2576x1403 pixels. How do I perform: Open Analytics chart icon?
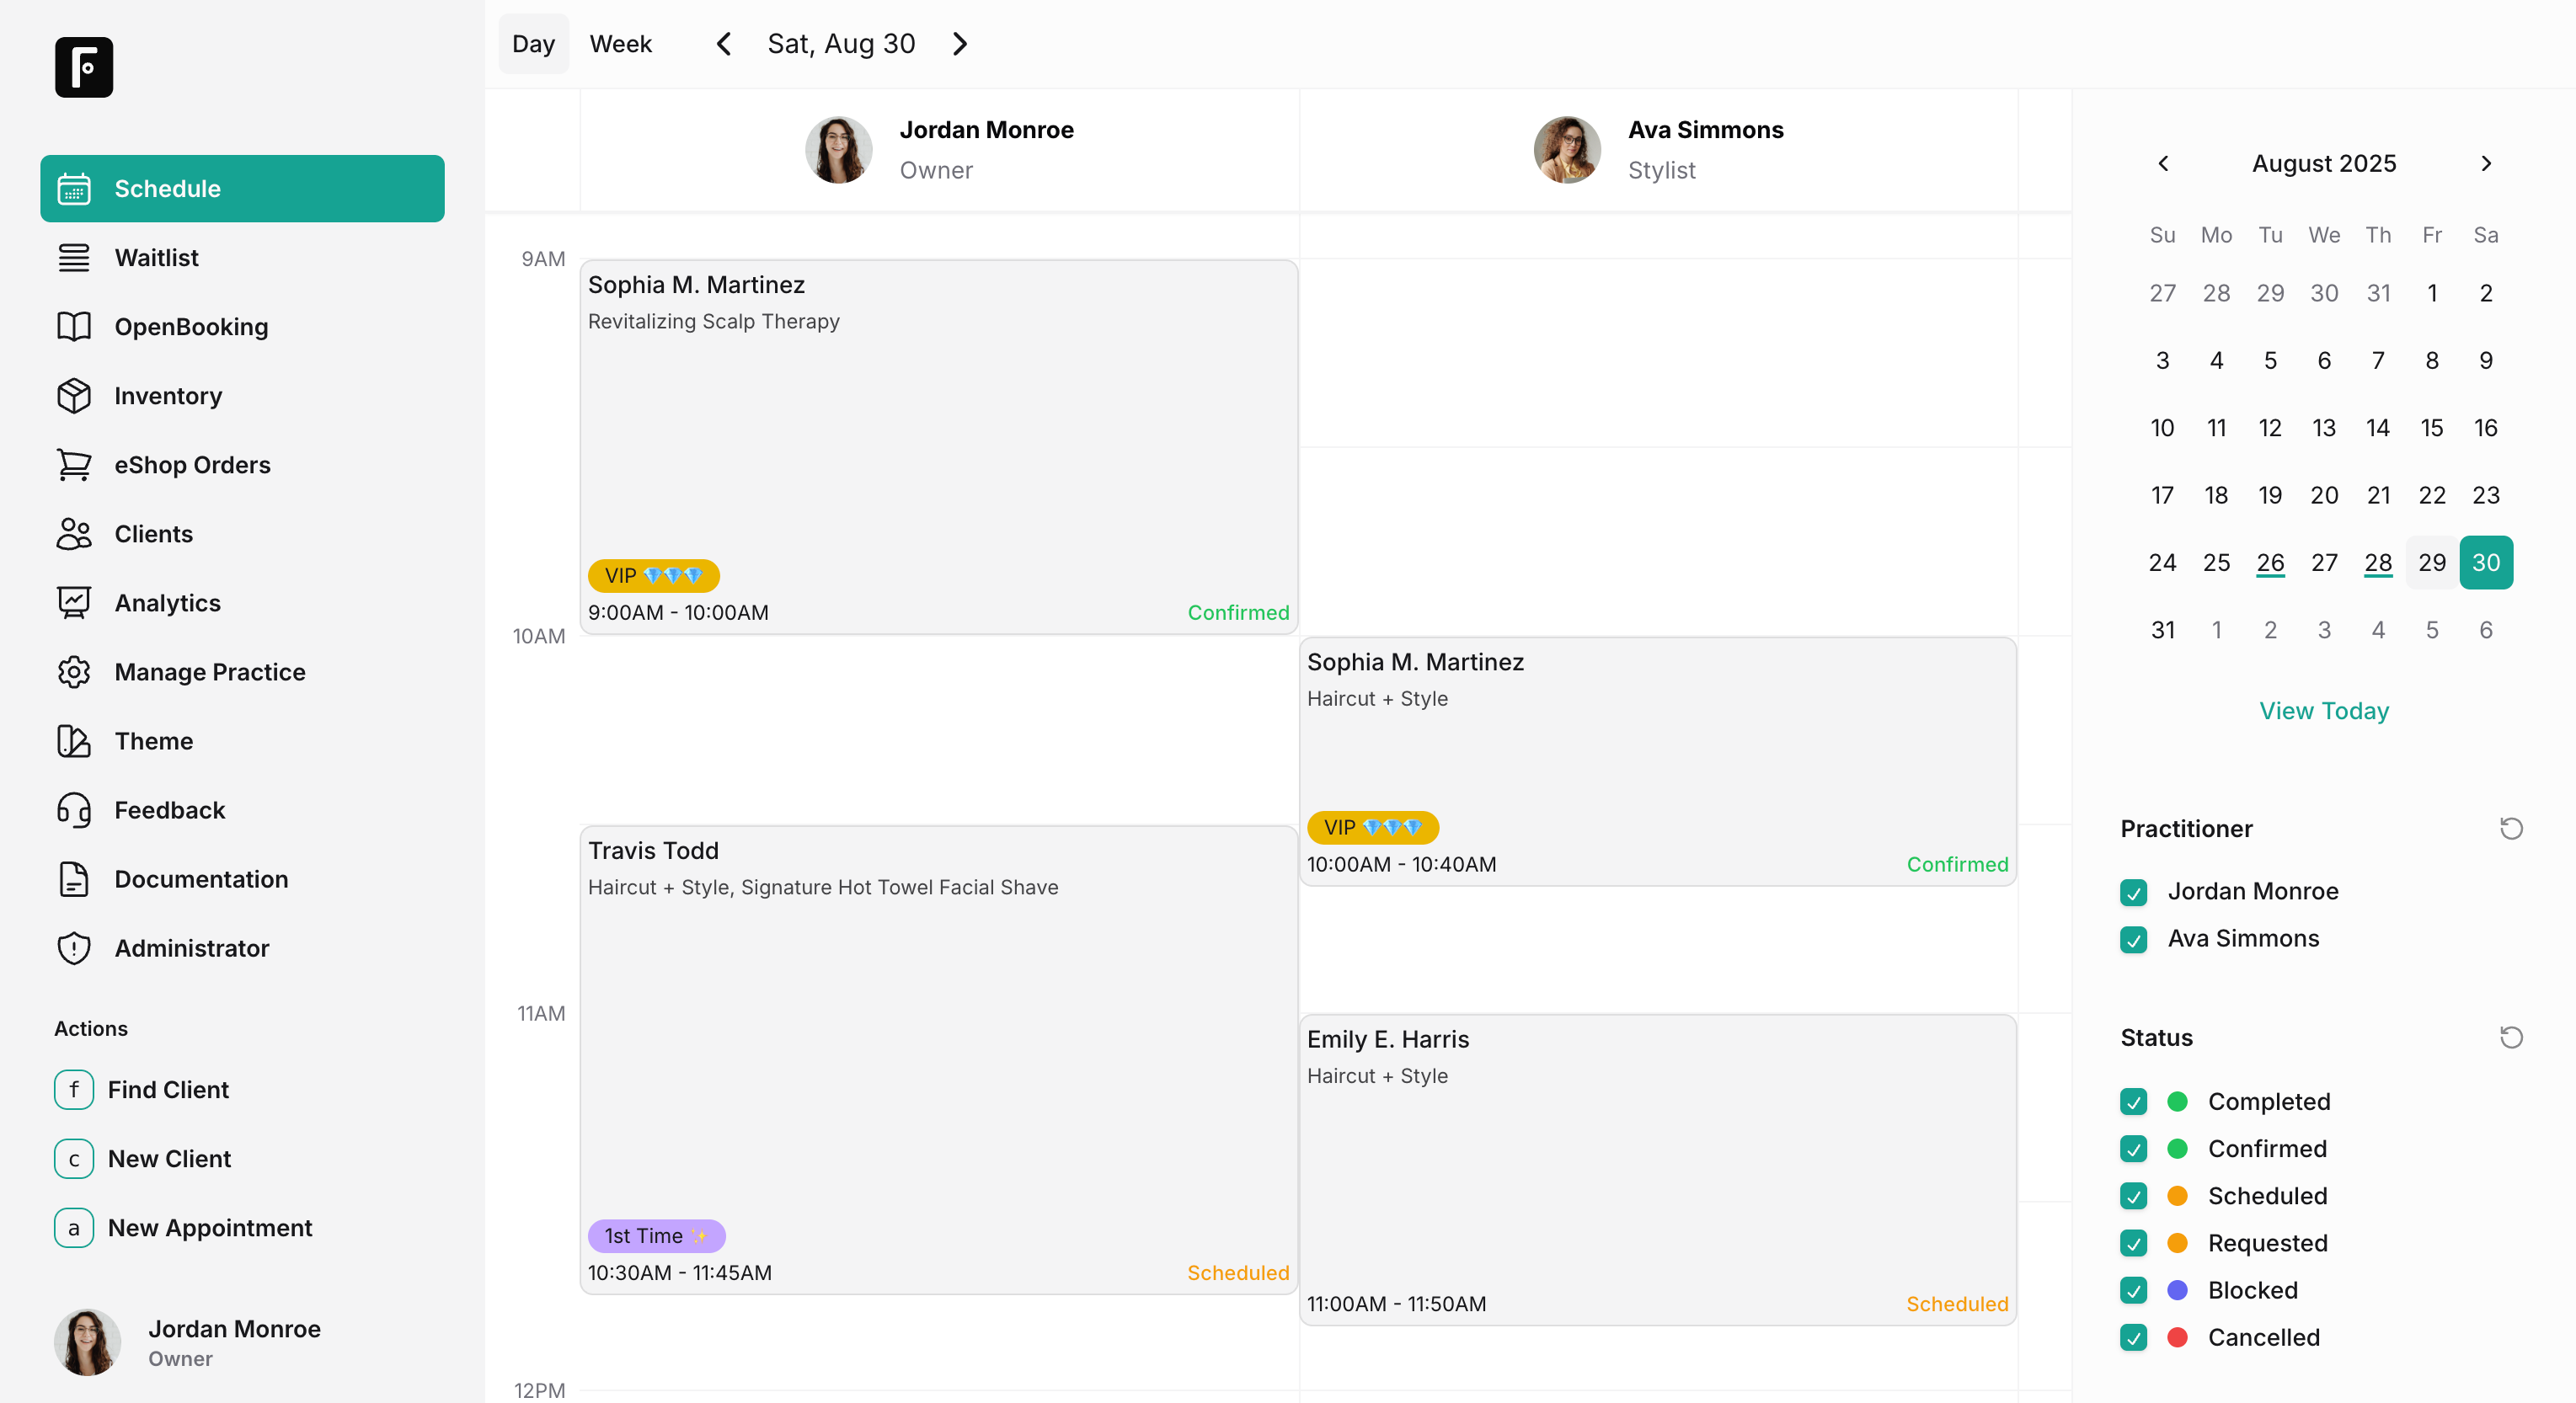[x=74, y=603]
